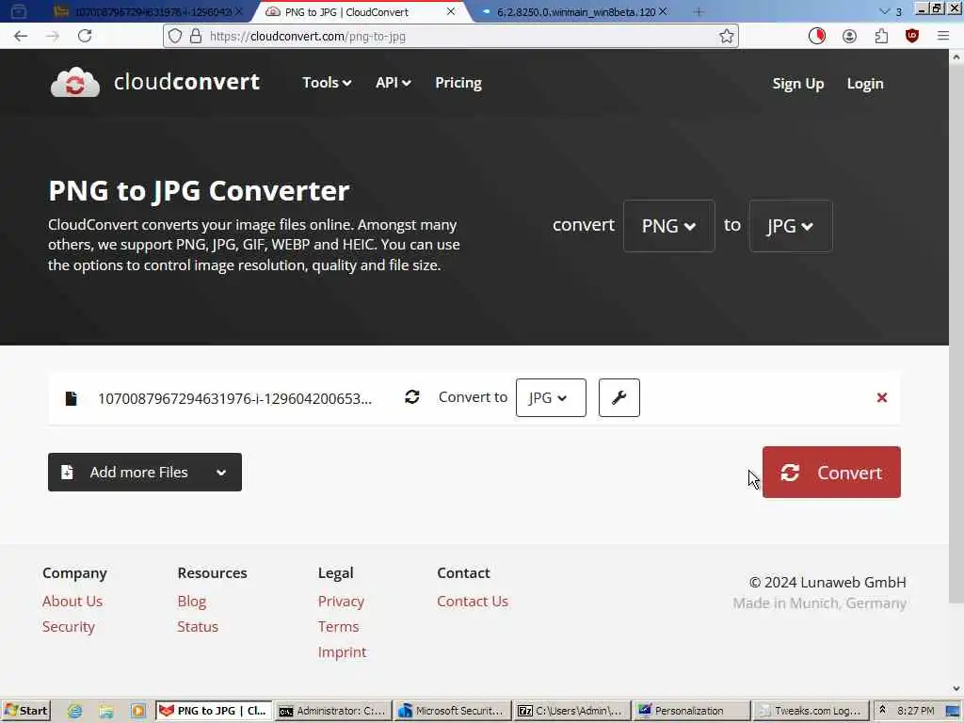This screenshot has width=964, height=723.
Task: Open the Convert to JPG dropdown for file
Action: pyautogui.click(x=551, y=398)
